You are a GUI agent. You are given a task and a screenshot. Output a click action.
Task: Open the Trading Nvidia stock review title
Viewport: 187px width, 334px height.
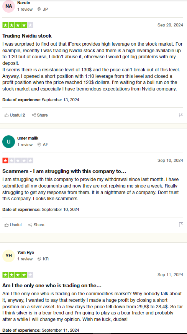click(27, 36)
